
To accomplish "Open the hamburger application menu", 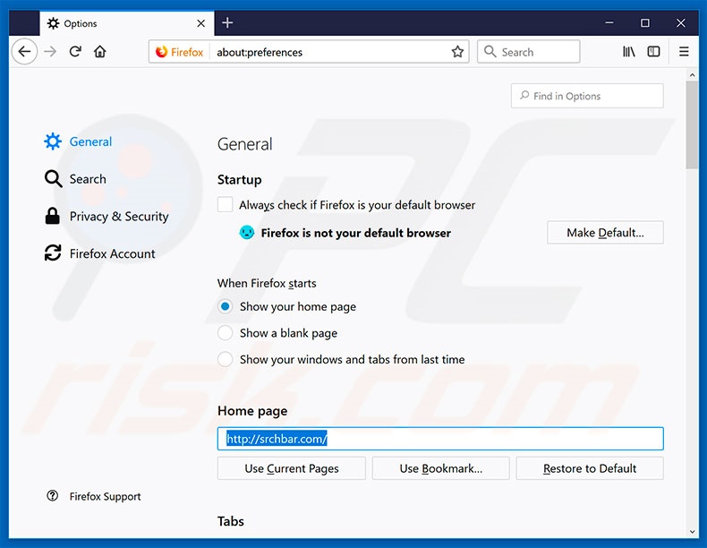I will click(x=684, y=51).
